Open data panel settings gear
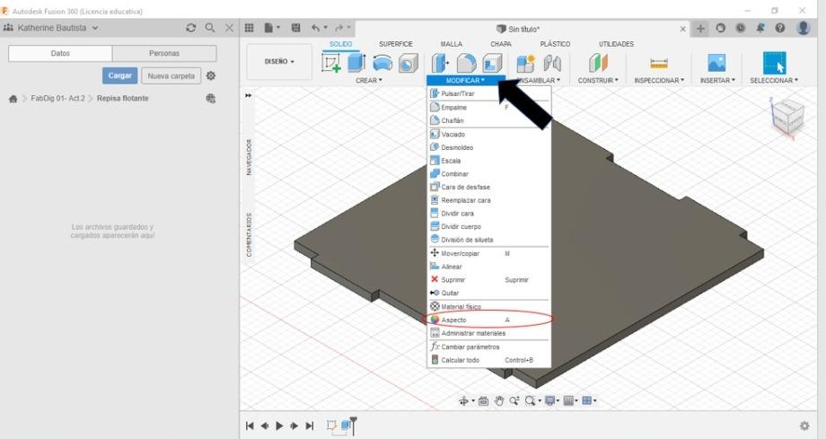826x439 pixels. (x=211, y=76)
